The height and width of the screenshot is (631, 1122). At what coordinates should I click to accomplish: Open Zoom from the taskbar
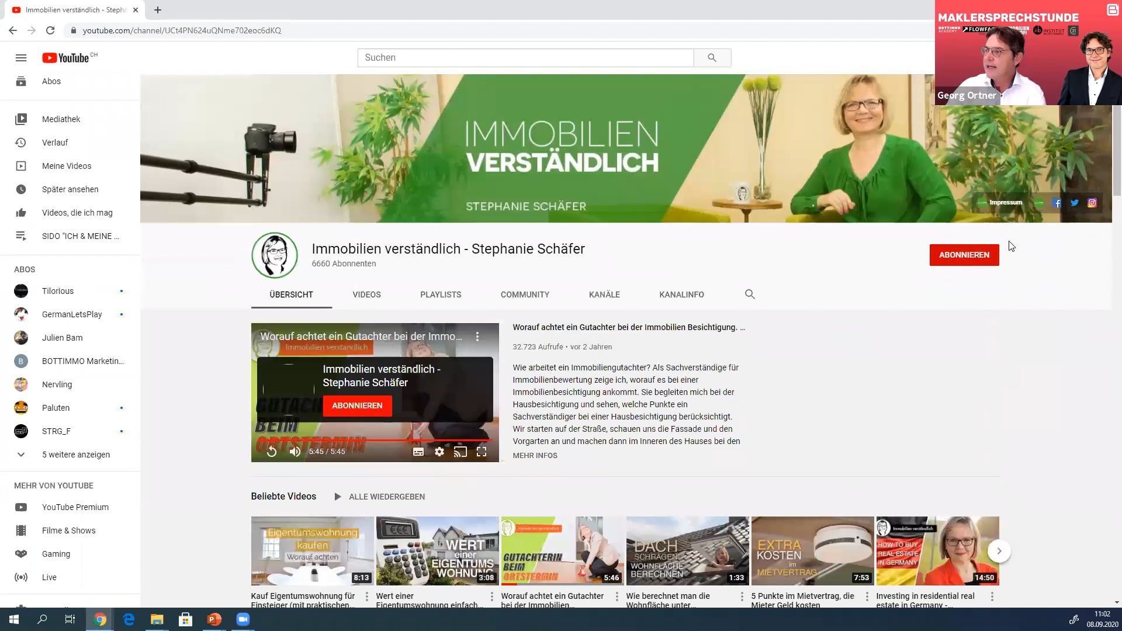pos(243,619)
